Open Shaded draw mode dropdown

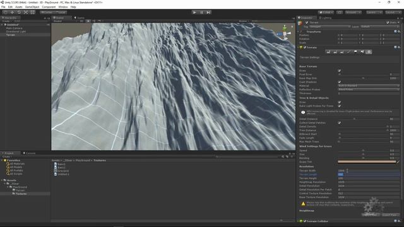66,21
